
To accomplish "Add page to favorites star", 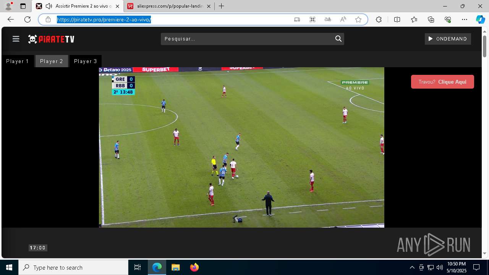I will [358, 19].
